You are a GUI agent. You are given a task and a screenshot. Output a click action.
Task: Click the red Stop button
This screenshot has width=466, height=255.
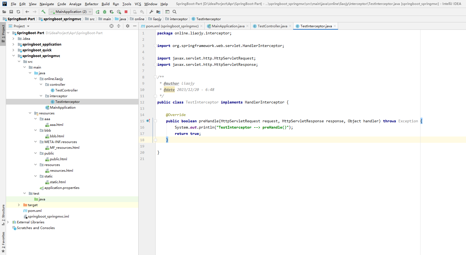pyautogui.click(x=126, y=12)
